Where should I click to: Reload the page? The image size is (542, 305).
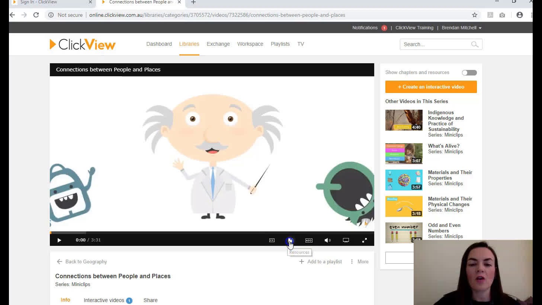click(36, 15)
